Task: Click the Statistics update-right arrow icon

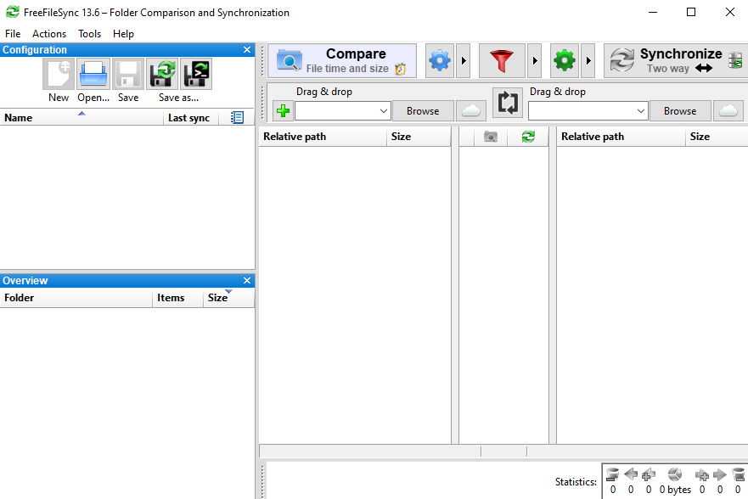Action: point(719,474)
